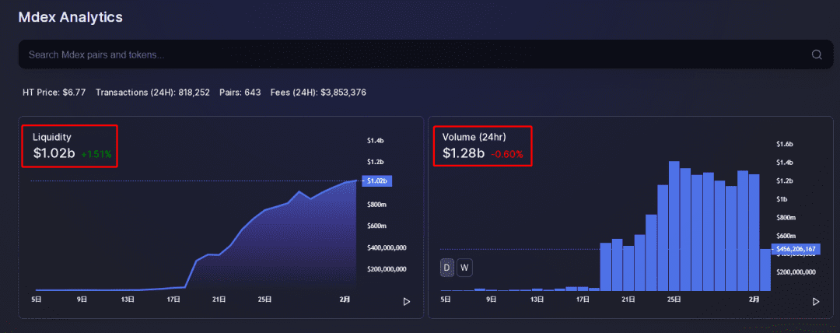Select the D daily volume toggle
This screenshot has height=333, width=840.
pyautogui.click(x=446, y=268)
